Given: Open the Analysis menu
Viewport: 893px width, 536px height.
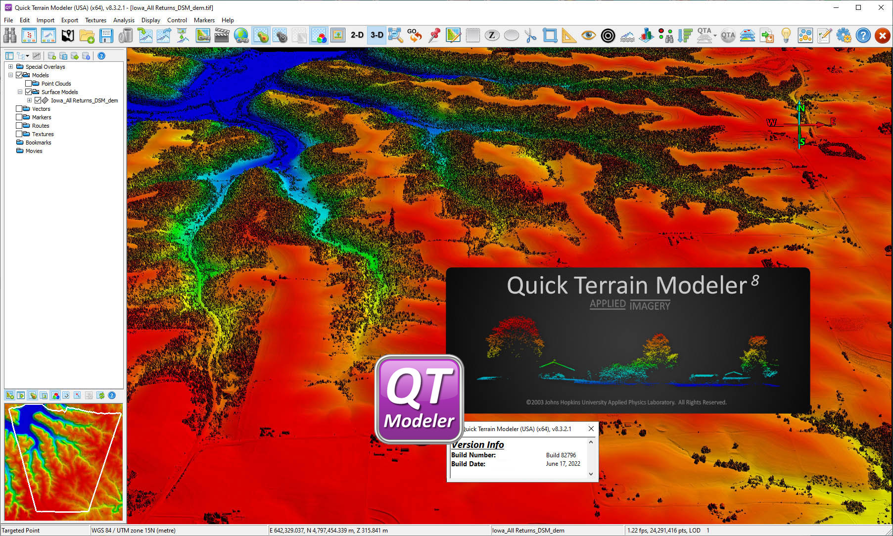Looking at the screenshot, I should [124, 20].
